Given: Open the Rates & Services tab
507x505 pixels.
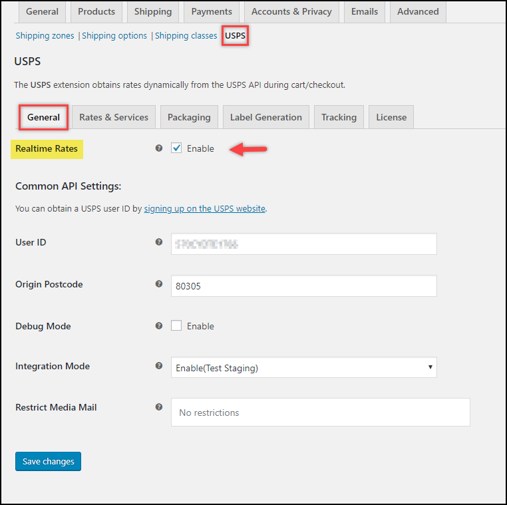Looking at the screenshot, I should 114,117.
